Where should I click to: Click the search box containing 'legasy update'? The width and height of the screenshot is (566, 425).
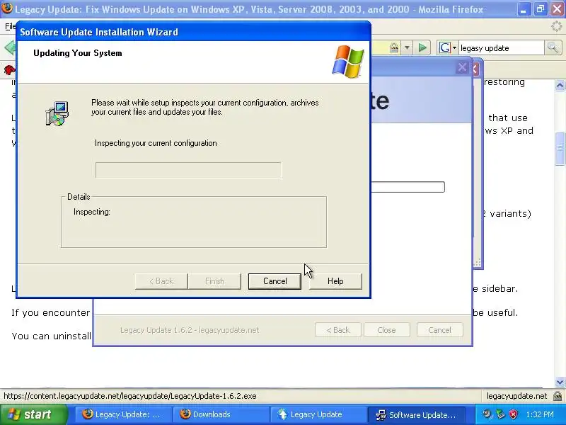[501, 48]
